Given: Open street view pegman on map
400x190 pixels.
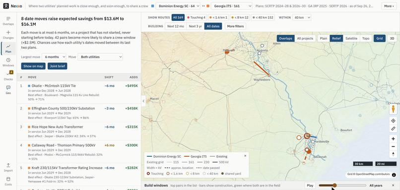Looking at the screenshot, I should point(393,109).
